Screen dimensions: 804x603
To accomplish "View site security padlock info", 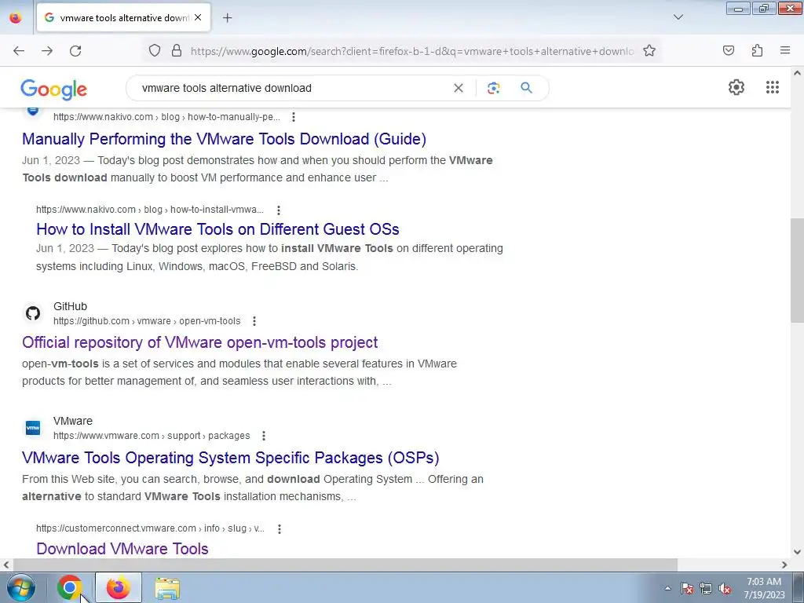I will pyautogui.click(x=177, y=51).
